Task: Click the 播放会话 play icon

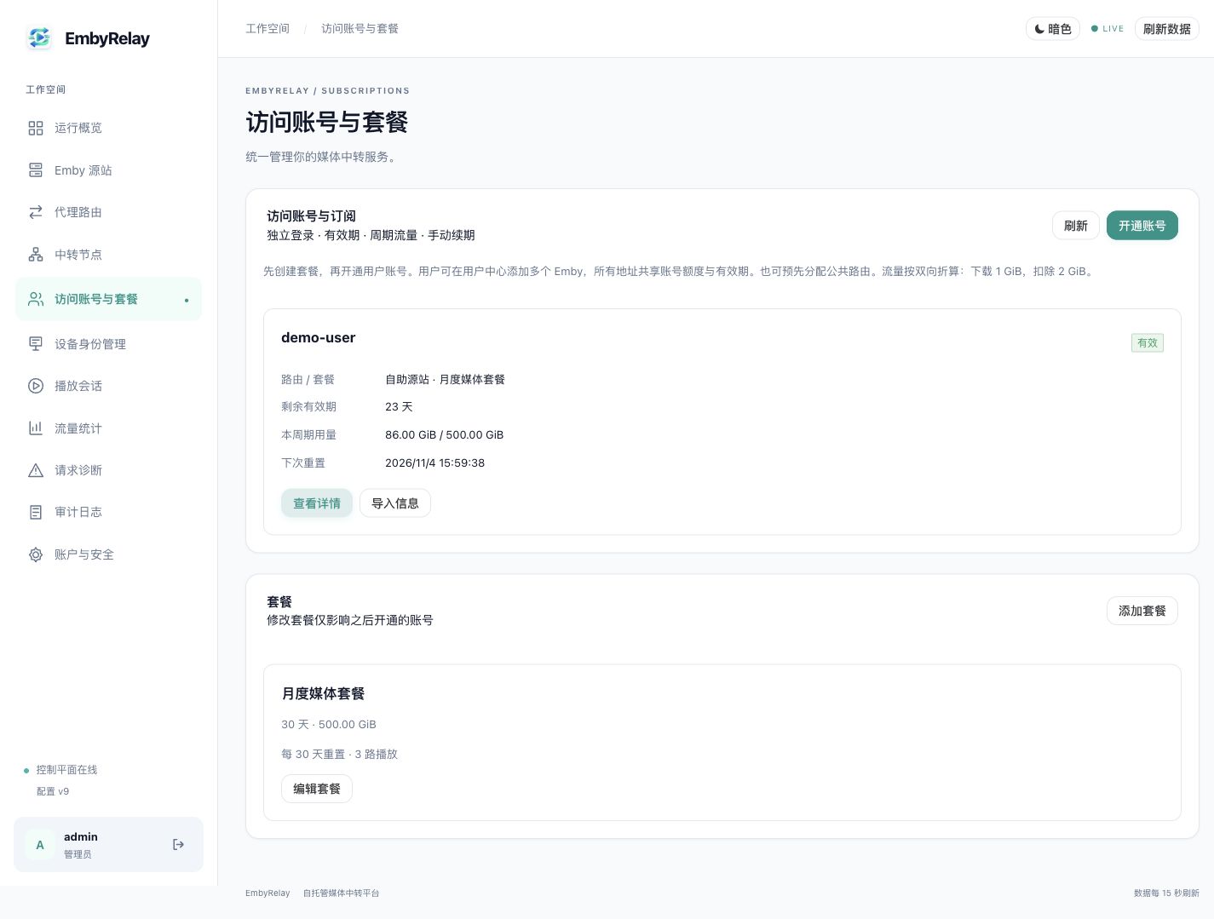Action: click(x=36, y=386)
